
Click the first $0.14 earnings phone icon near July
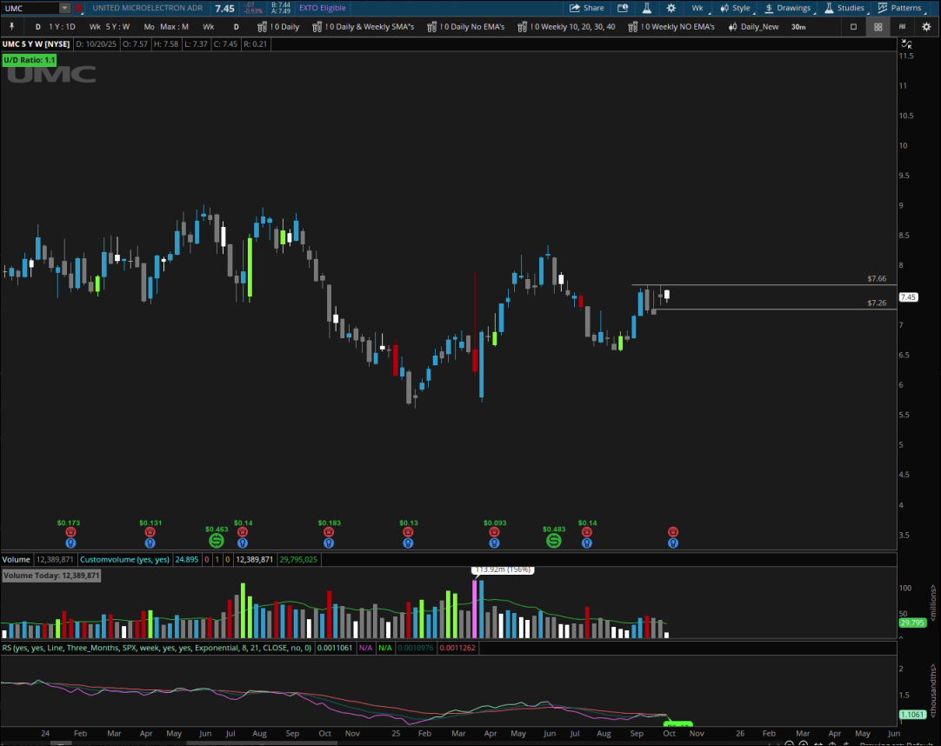click(243, 532)
